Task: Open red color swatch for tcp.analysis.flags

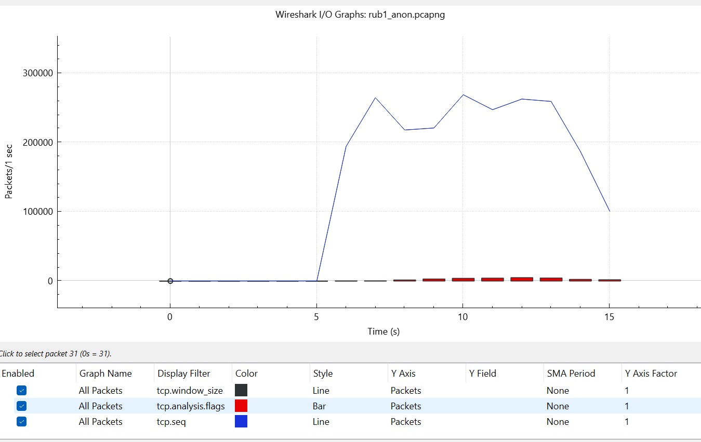Action: point(241,406)
